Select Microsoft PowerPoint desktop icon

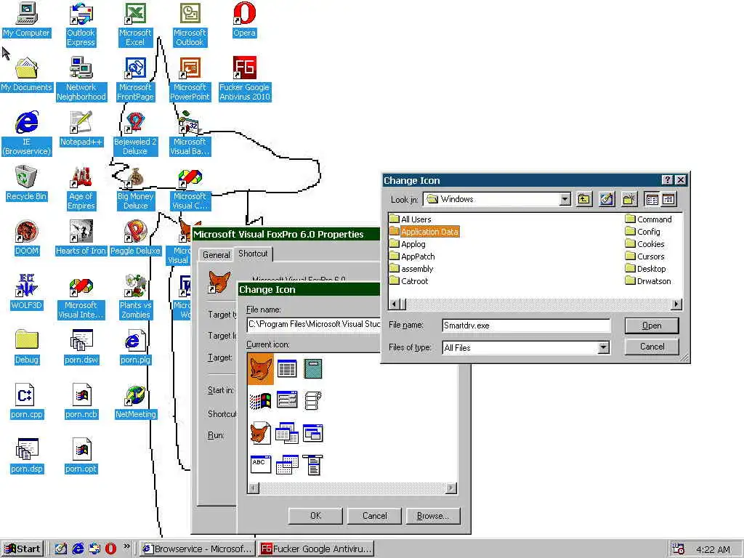[190, 79]
